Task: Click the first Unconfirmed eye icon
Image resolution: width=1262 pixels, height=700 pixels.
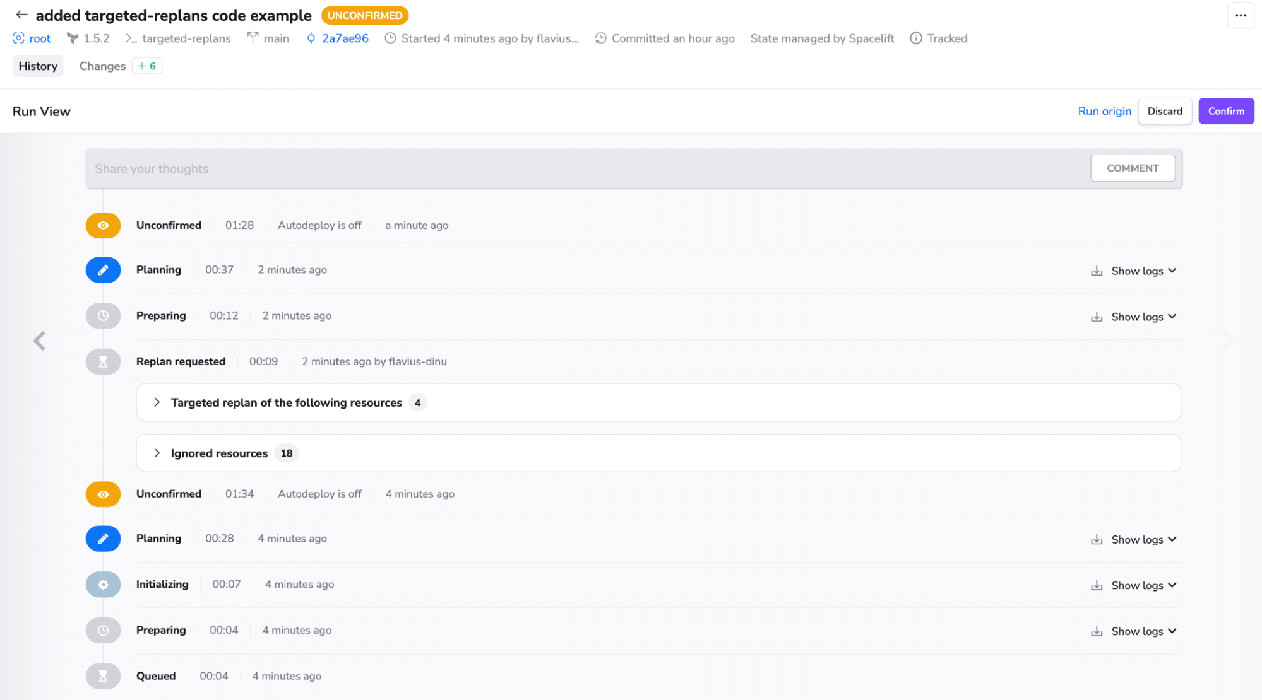Action: click(x=103, y=225)
